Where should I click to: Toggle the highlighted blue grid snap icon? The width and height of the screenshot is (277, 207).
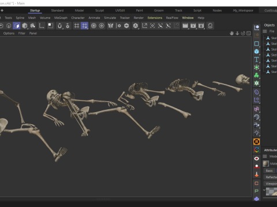(85, 26)
